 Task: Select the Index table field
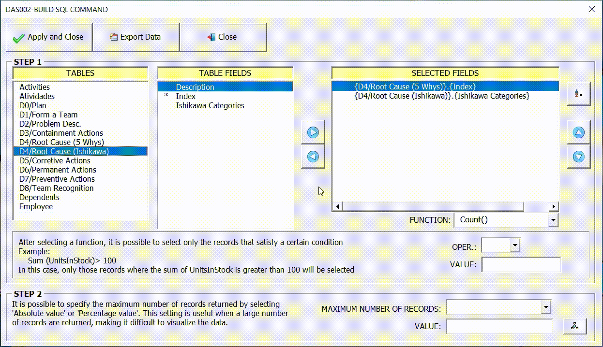pyautogui.click(x=186, y=96)
